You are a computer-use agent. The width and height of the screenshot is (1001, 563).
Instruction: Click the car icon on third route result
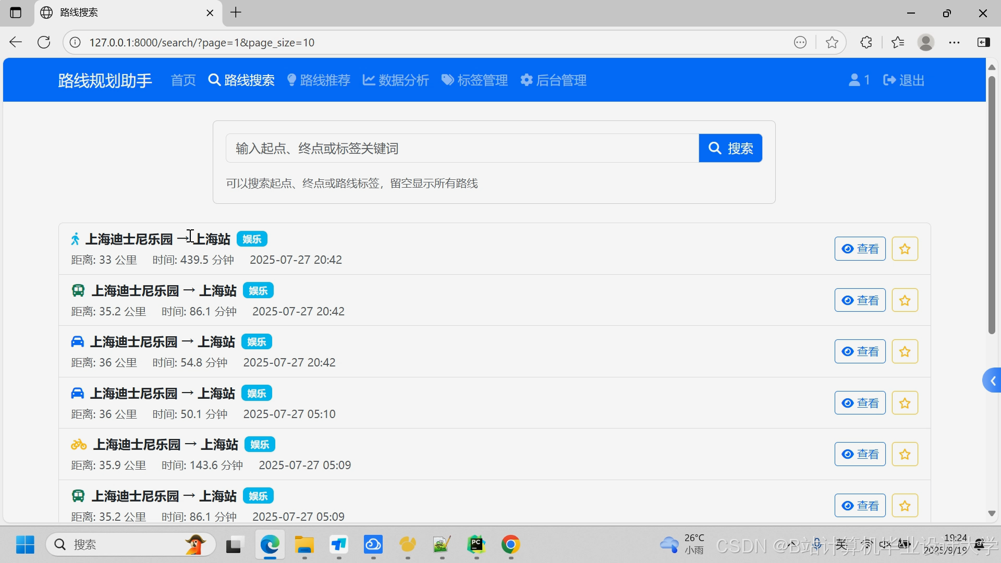[x=77, y=342]
